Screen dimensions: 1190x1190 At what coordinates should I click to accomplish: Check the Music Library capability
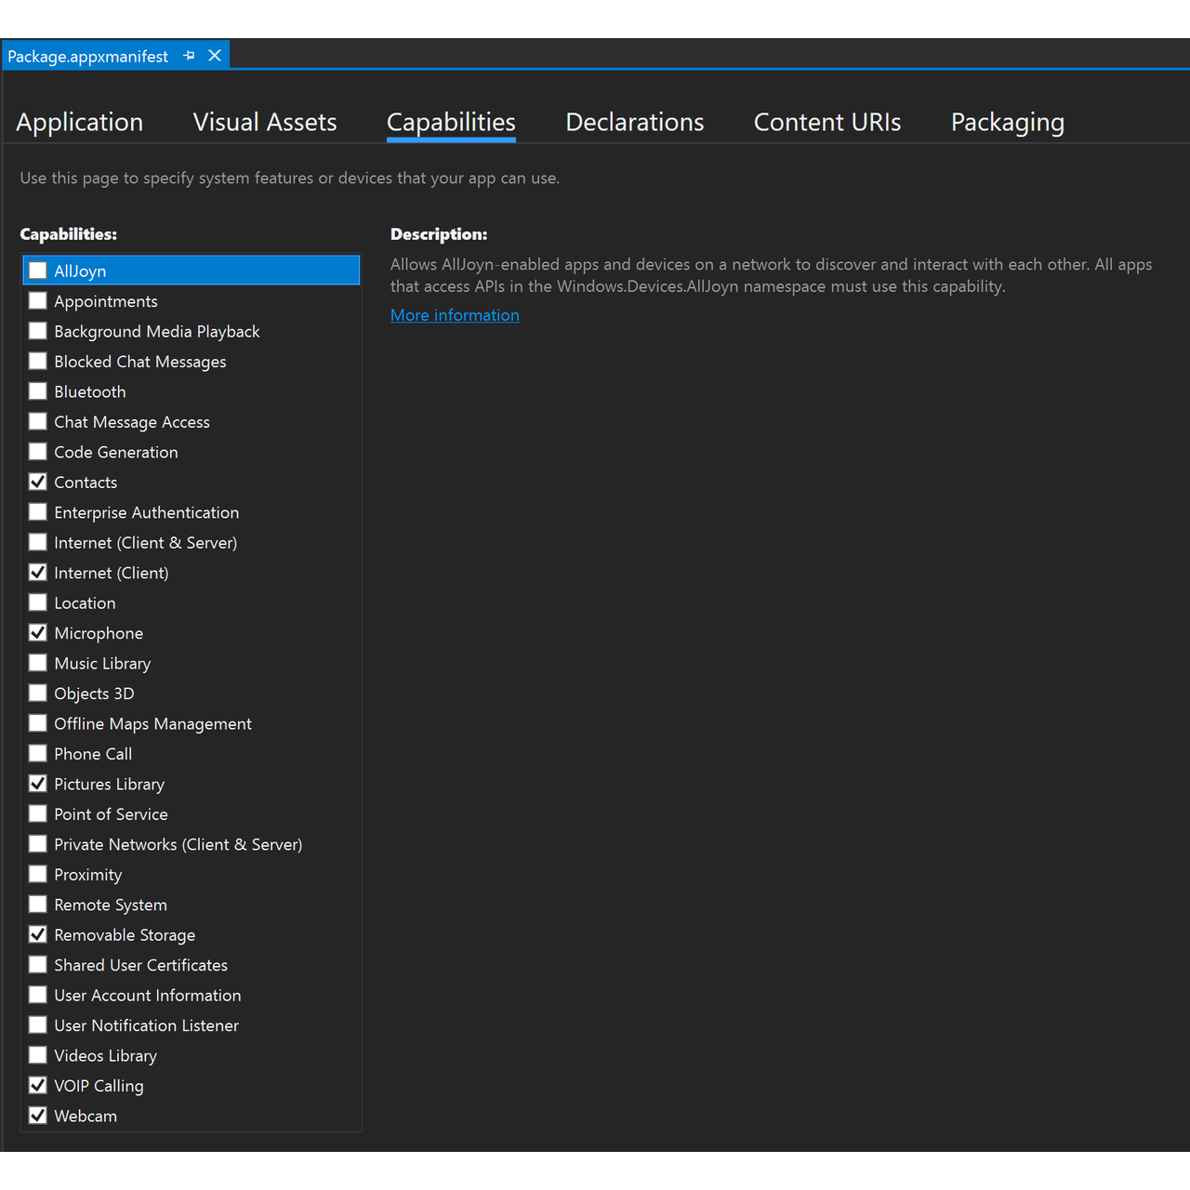tap(38, 663)
